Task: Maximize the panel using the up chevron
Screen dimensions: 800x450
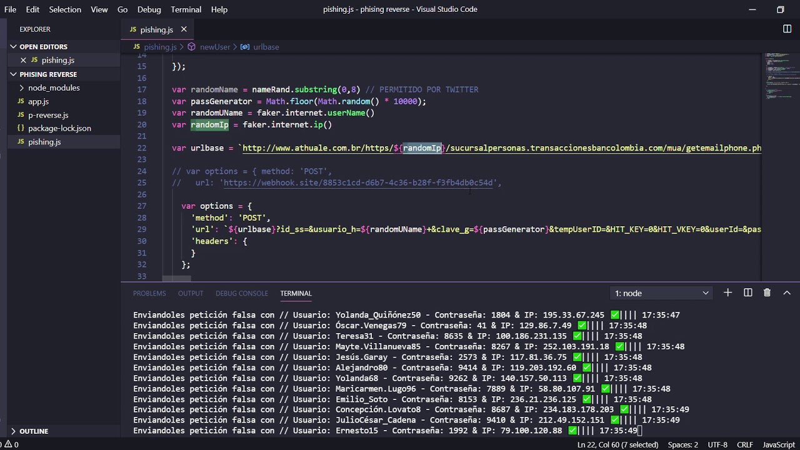Action: coord(787,292)
